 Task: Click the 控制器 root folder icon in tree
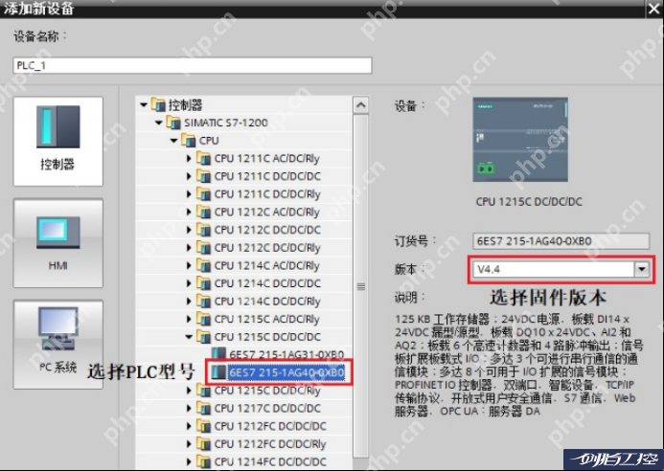tap(159, 104)
